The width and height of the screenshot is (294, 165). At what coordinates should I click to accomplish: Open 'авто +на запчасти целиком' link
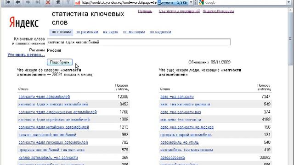tap(185, 104)
